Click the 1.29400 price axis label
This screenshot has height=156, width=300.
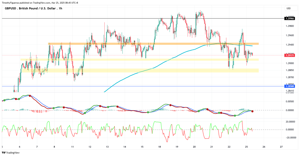coord(290,45)
